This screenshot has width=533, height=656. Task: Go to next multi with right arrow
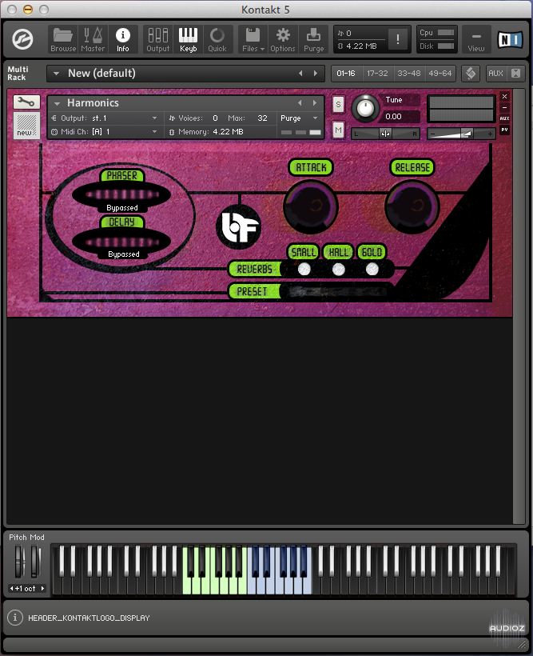point(316,74)
